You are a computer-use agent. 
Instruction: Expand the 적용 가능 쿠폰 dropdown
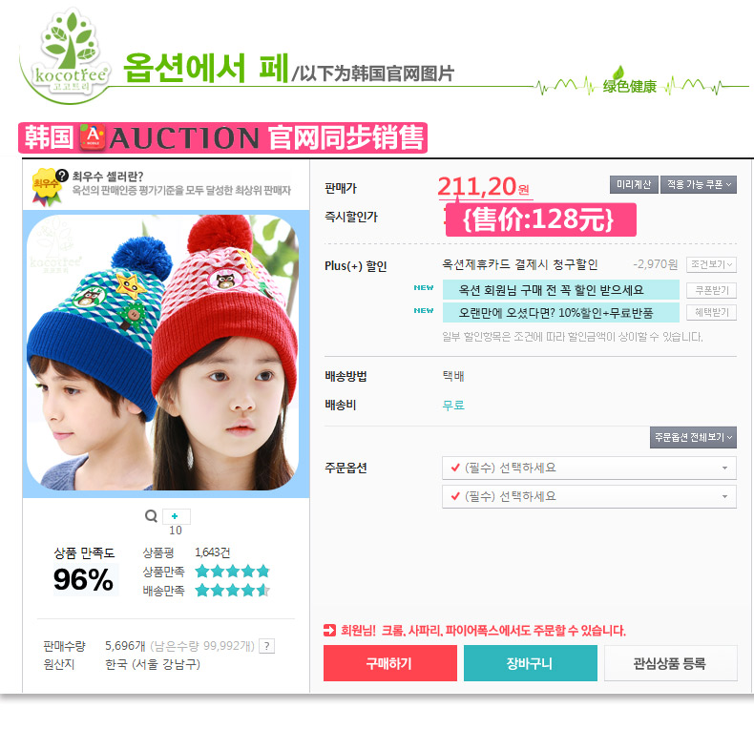699,185
